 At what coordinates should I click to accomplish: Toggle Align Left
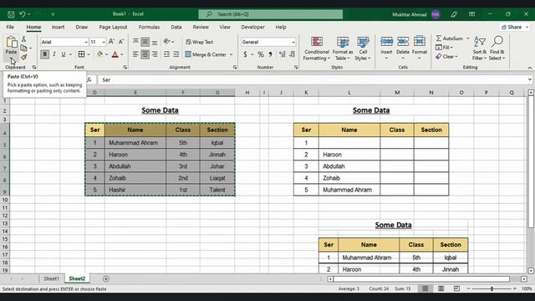coord(135,54)
